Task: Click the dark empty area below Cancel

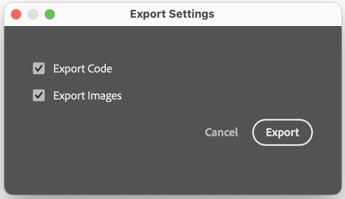Action: click(221, 167)
